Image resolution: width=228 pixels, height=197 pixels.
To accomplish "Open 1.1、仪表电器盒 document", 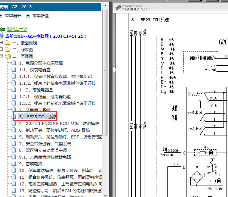I will (35, 70).
